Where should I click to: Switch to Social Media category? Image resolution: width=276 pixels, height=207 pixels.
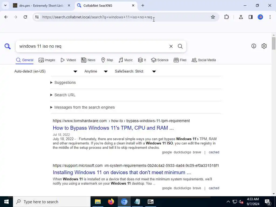tap(204, 60)
